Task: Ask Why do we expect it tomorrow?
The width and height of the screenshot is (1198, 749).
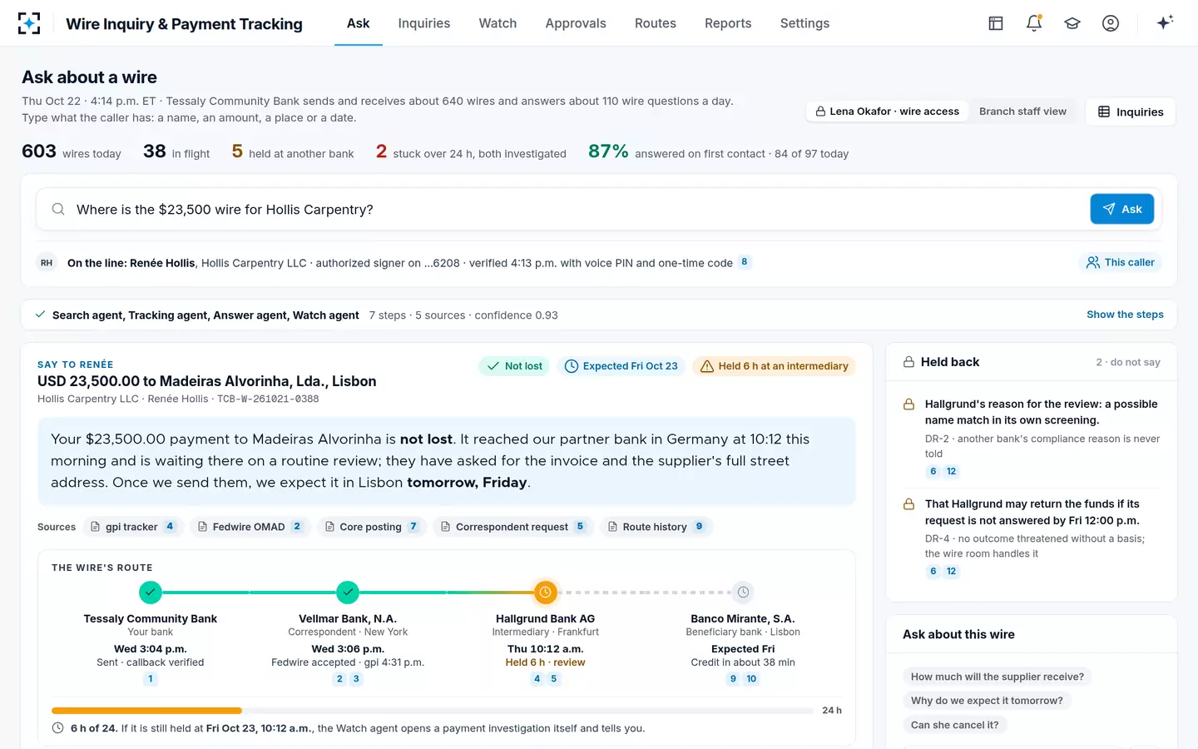Action: pyautogui.click(x=987, y=701)
